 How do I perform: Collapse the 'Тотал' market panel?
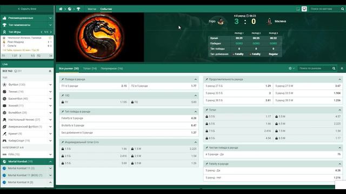point(340,110)
